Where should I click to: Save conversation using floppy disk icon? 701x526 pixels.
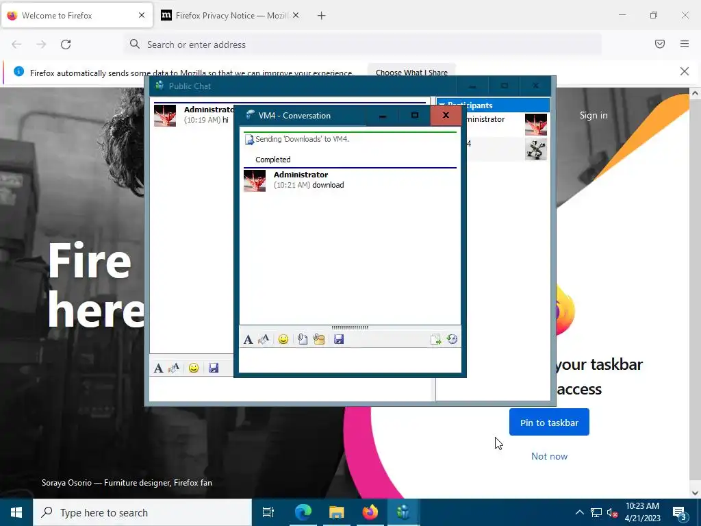(x=339, y=340)
